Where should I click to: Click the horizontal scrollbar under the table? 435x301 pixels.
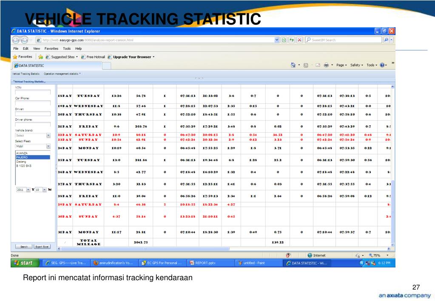224,249
